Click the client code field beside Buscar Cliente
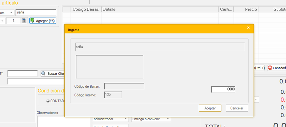The width and height of the screenshot is (286, 127). [x=23, y=73]
